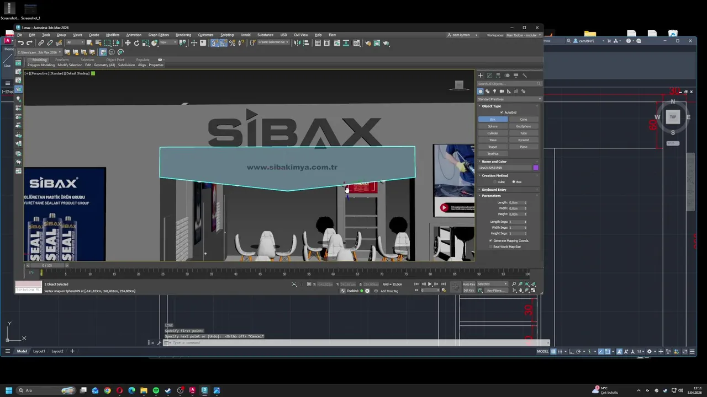The height and width of the screenshot is (397, 707).
Task: Click the Pan hand viewport icon
Action: 520,290
